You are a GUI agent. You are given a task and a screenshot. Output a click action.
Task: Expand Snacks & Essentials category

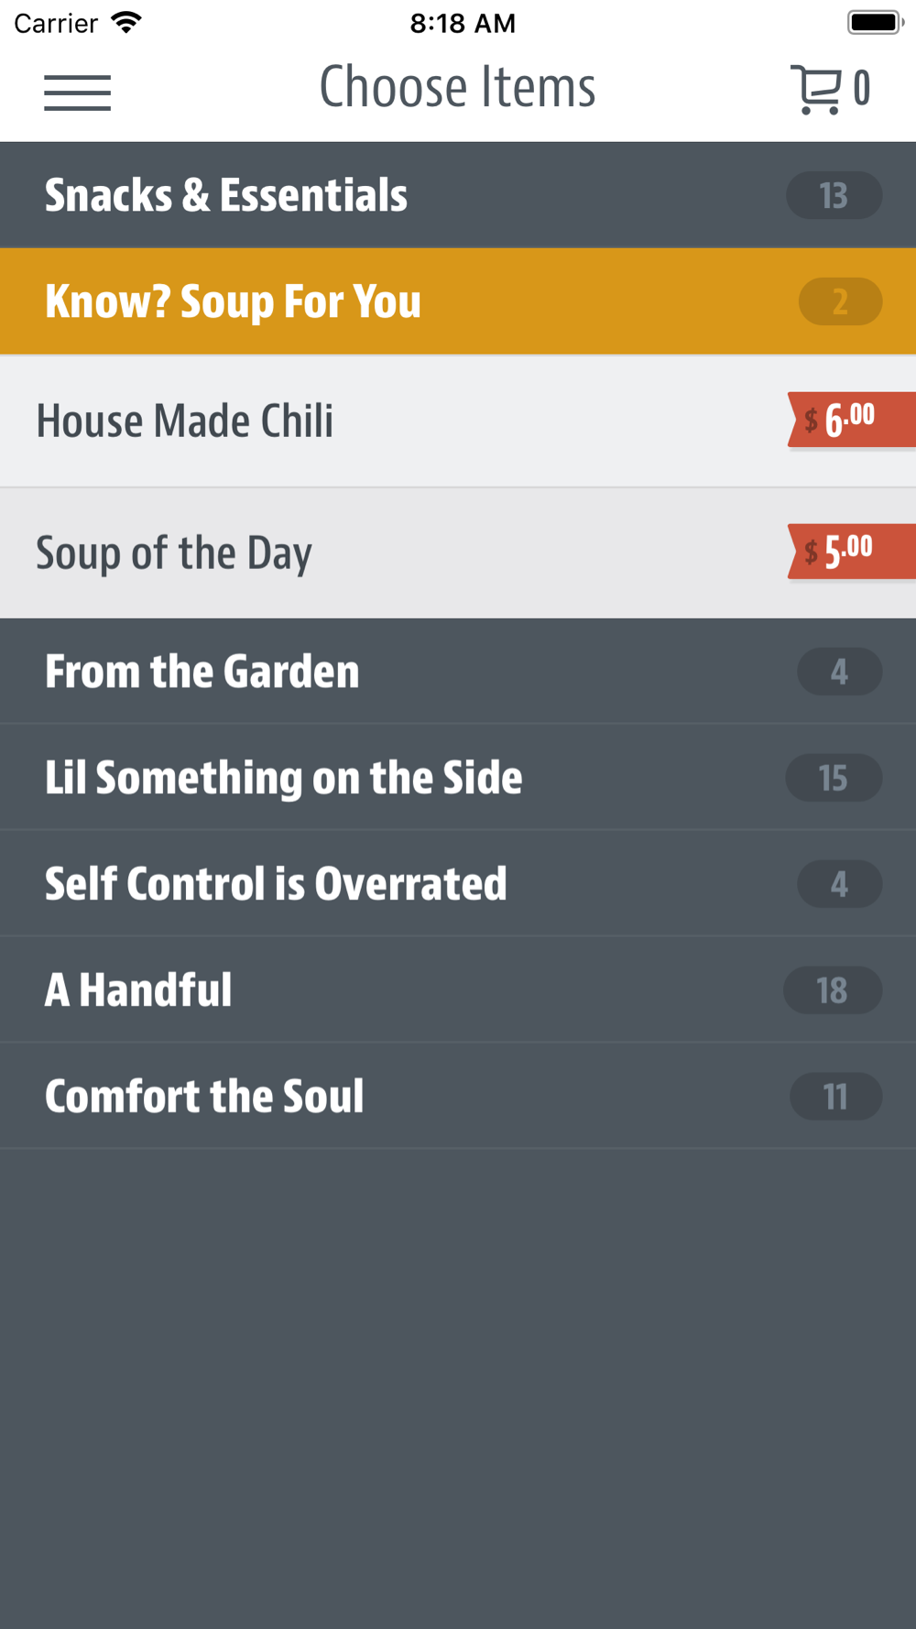tap(458, 195)
